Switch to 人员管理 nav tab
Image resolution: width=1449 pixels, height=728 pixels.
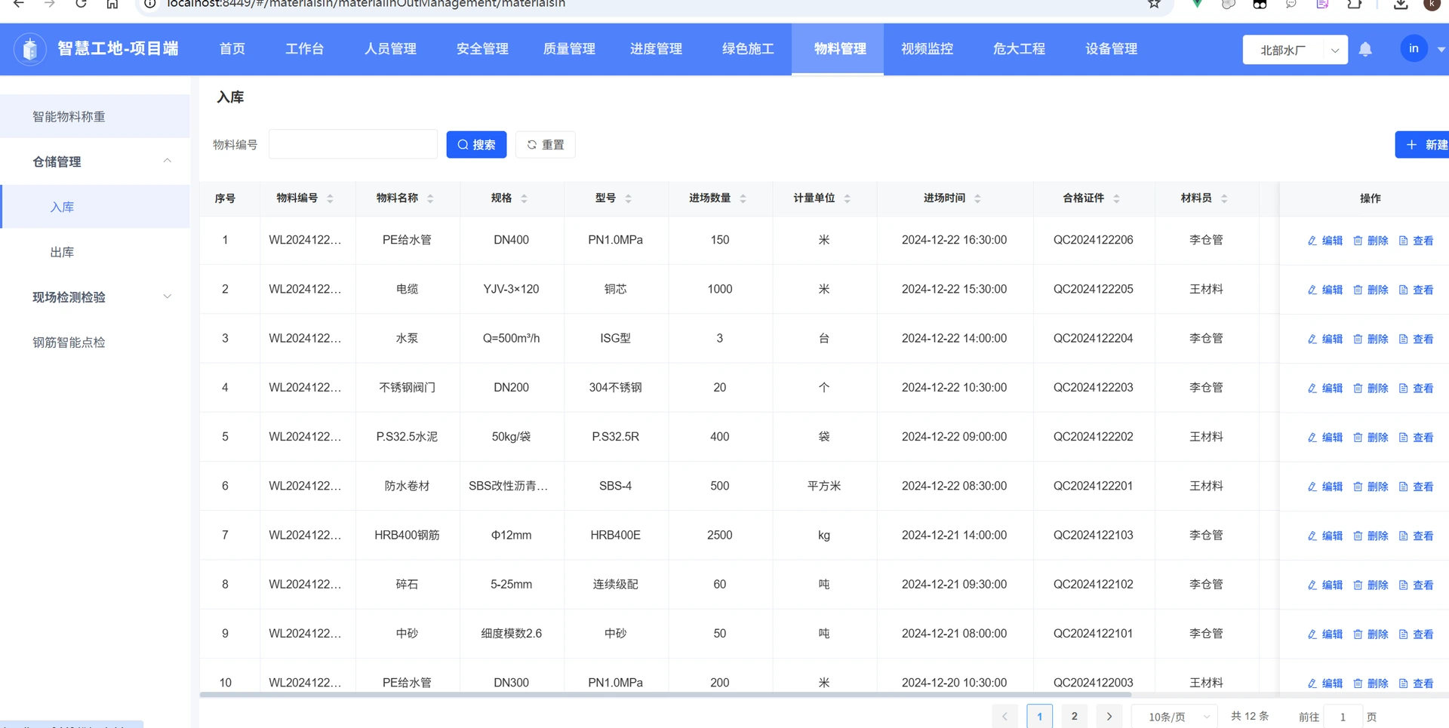(390, 49)
